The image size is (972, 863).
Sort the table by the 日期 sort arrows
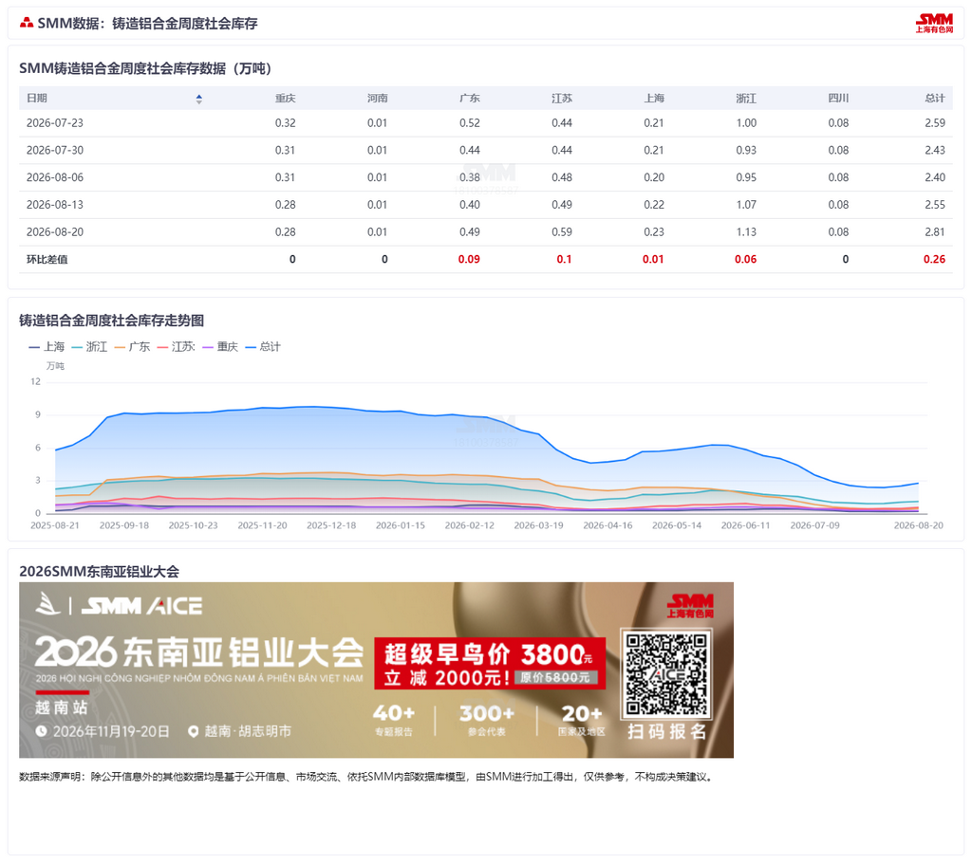click(199, 99)
